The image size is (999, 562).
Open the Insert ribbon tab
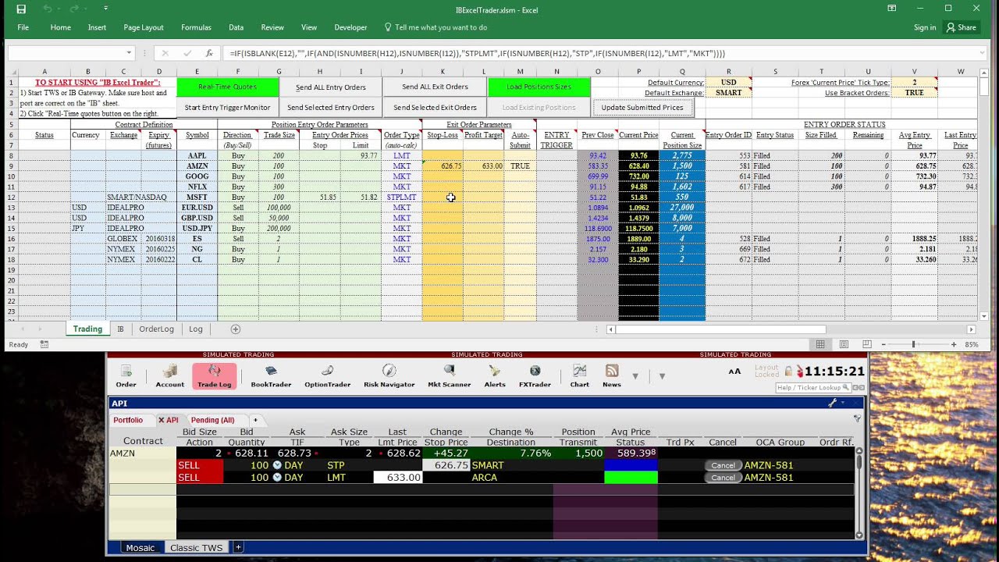click(97, 27)
